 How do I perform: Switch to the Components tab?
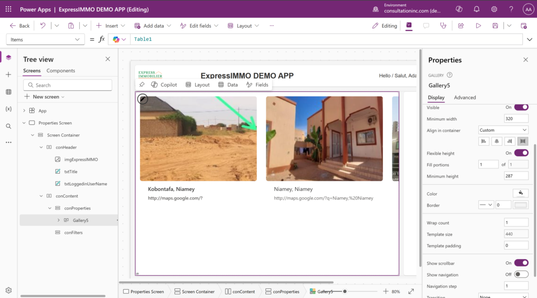[61, 70]
